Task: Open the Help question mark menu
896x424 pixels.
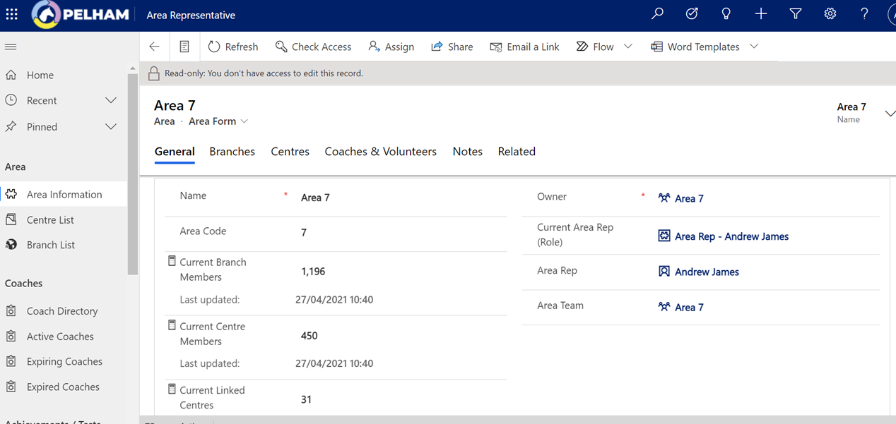Action: click(x=863, y=14)
